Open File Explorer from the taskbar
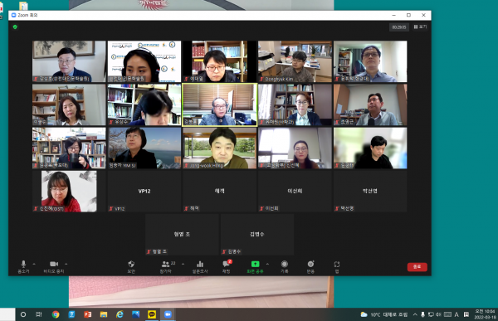This screenshot has height=321, width=498. [x=104, y=314]
